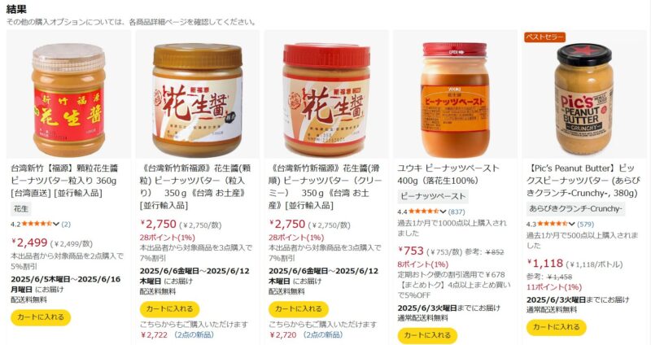
Task: Add ユウキ ピーナッツペースト 400g to cart
Action: [x=427, y=335]
